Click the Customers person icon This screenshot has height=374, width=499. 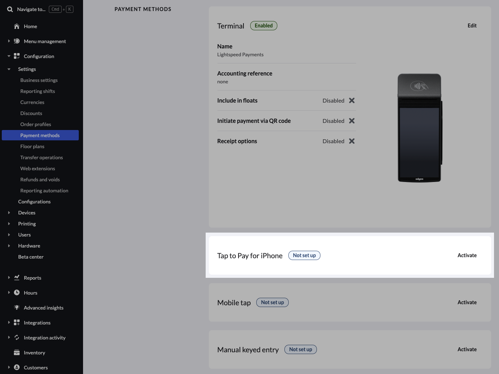(17, 367)
